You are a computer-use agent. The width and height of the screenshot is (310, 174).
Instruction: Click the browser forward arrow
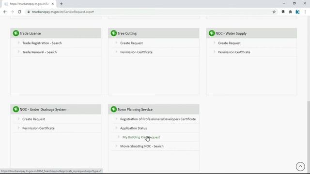[12, 12]
